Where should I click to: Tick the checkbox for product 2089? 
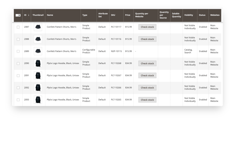(x=18, y=51)
